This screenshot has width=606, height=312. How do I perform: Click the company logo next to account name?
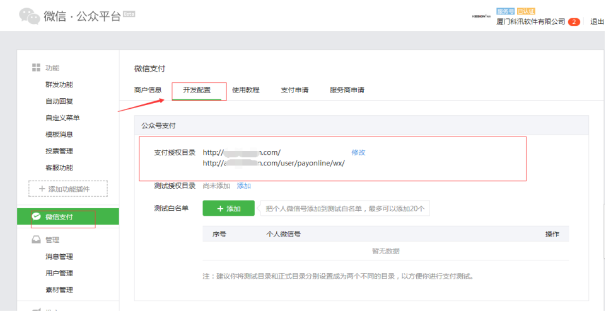(x=482, y=16)
